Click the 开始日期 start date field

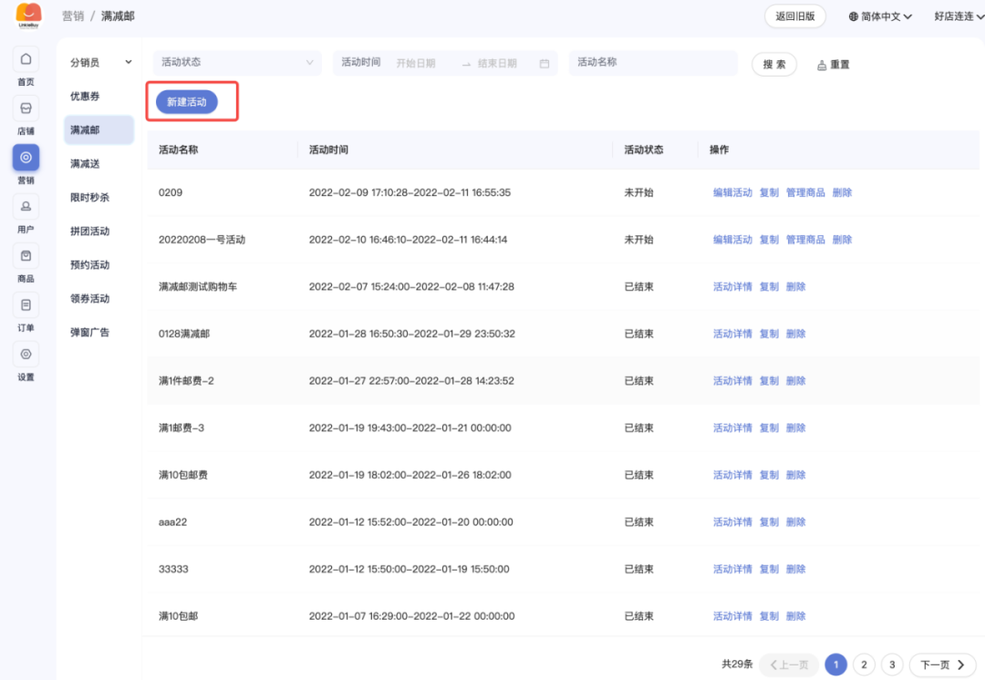coord(416,64)
